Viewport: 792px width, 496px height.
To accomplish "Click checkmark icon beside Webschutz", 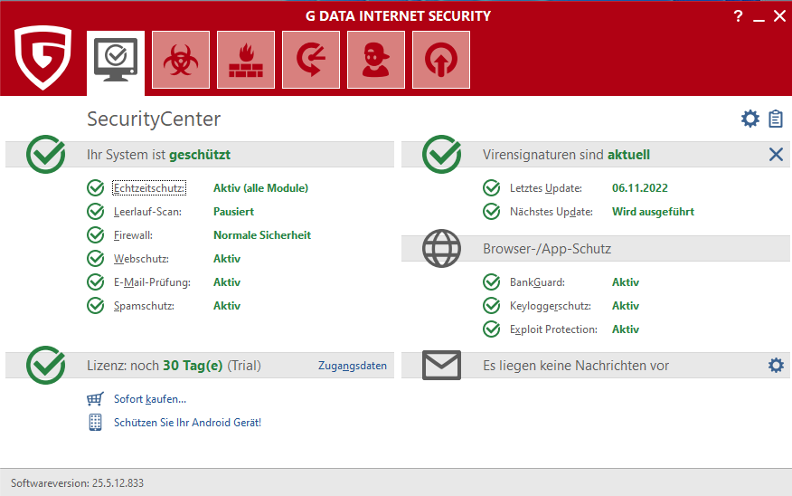I will tap(96, 258).
